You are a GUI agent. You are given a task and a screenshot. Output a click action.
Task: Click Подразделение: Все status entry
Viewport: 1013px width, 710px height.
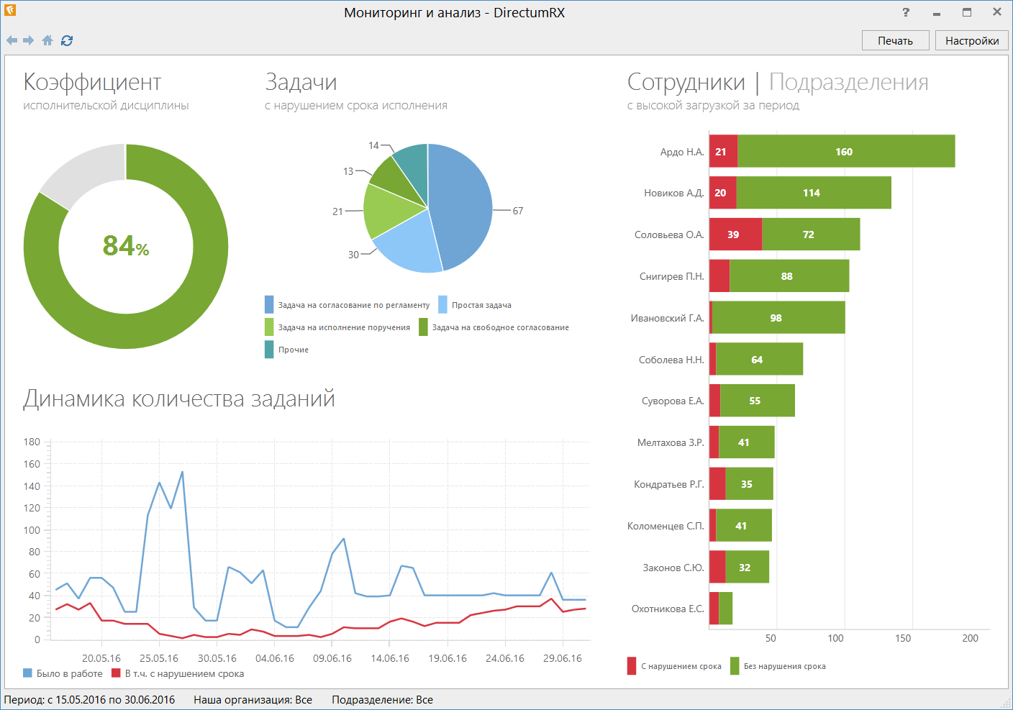click(x=382, y=699)
